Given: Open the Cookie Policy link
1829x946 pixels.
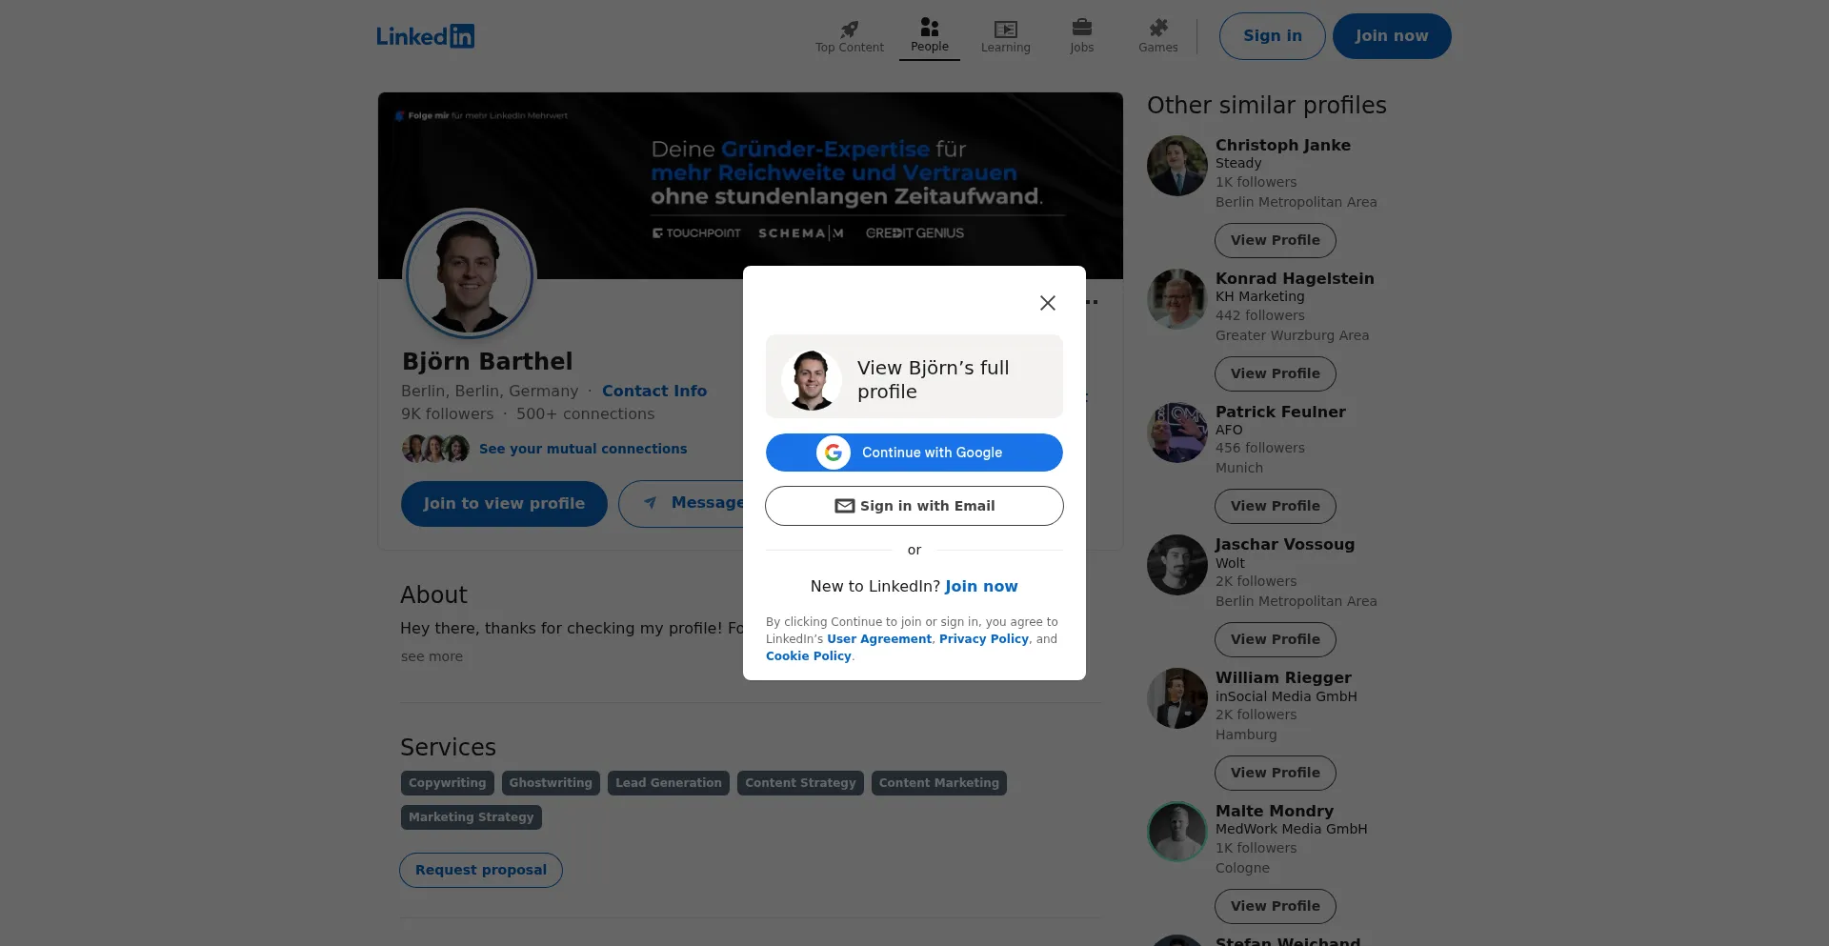Looking at the screenshot, I should [x=809, y=656].
